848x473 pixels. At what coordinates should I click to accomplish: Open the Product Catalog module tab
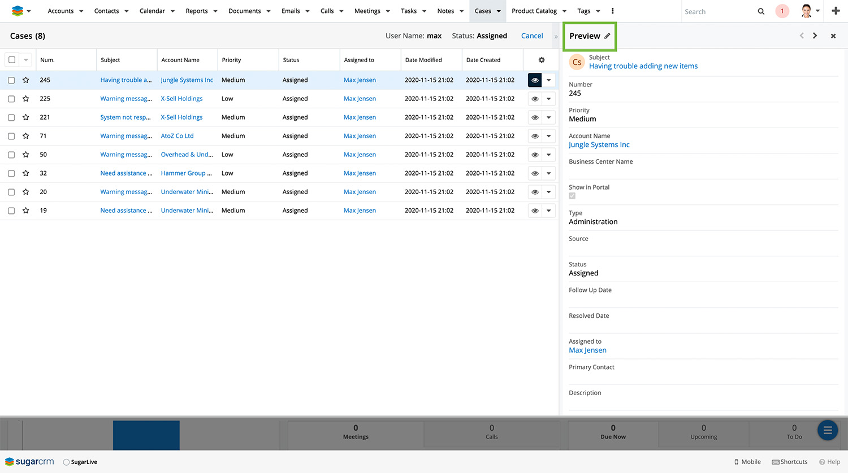click(534, 11)
